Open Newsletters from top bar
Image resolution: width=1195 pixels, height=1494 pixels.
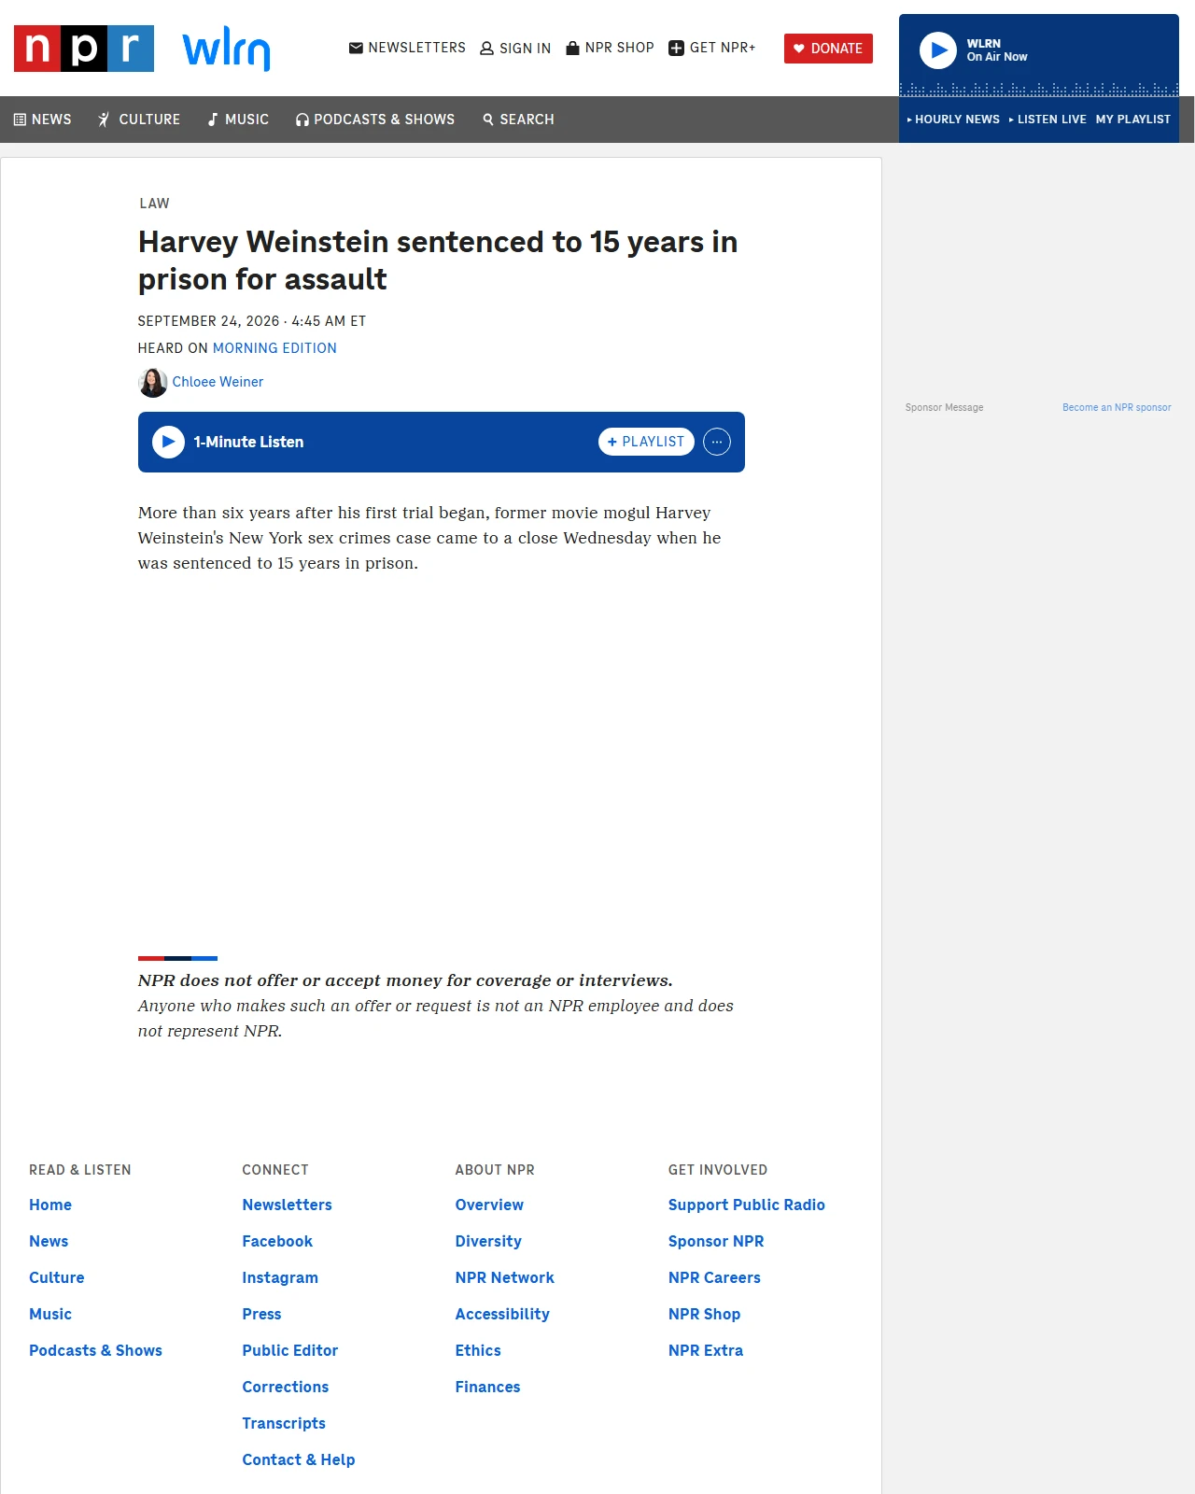pyautogui.click(x=407, y=48)
